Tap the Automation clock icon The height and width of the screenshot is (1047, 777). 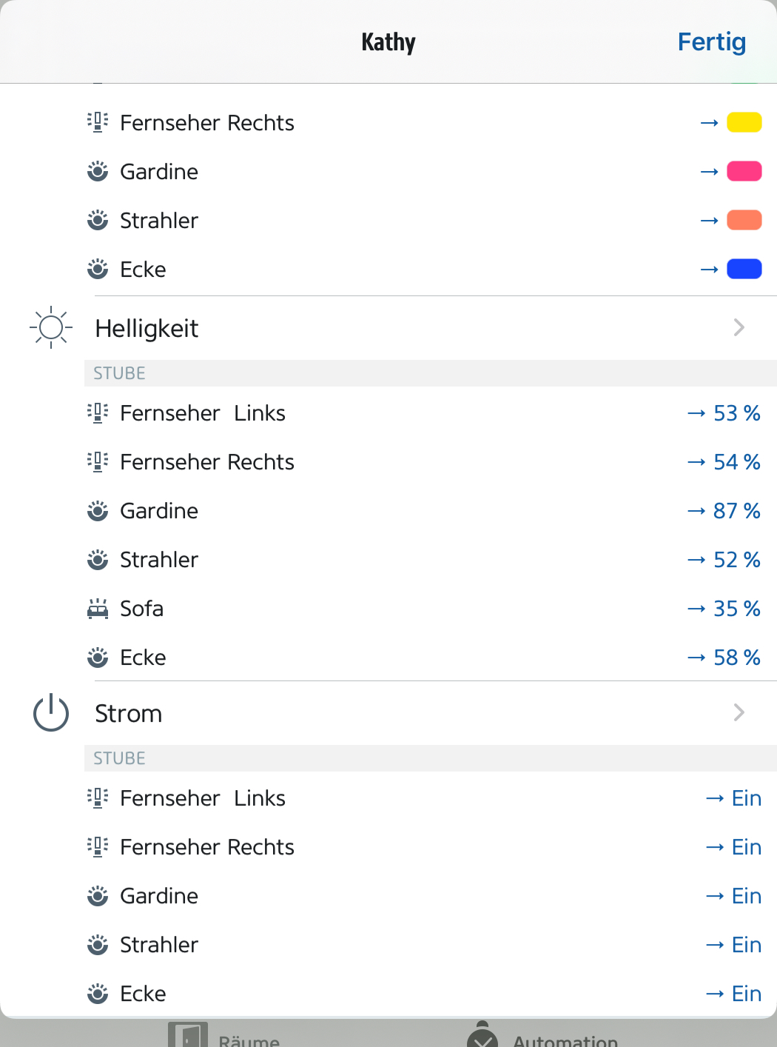[482, 1037]
